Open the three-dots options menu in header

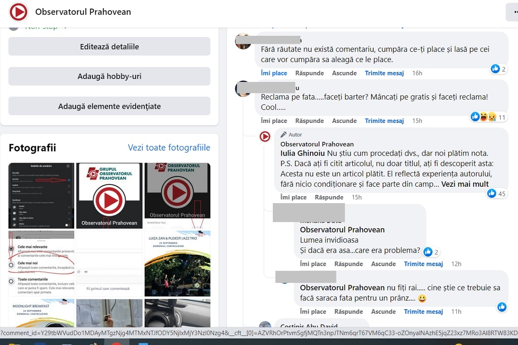513,12
